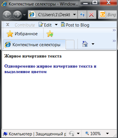Screen dimensions: 118x138
Task: Click the Компьютер zone status icon
Action: coord(5,134)
